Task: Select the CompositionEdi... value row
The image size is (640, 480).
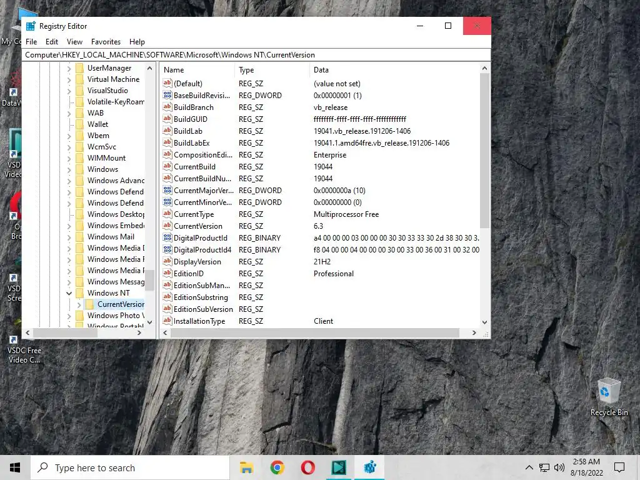Action: point(321,155)
